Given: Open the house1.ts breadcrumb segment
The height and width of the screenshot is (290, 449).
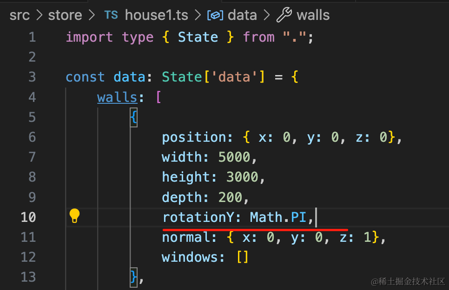Looking at the screenshot, I should point(156,15).
